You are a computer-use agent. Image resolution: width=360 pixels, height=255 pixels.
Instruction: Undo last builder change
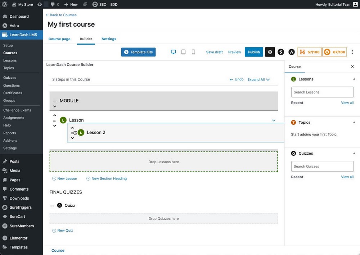click(x=237, y=79)
